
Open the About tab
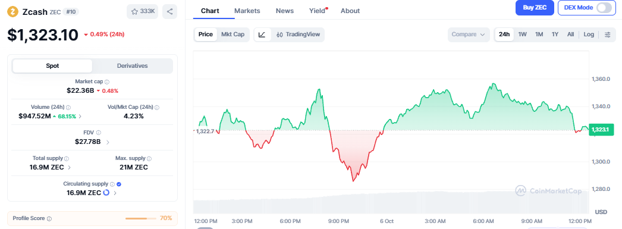350,11
